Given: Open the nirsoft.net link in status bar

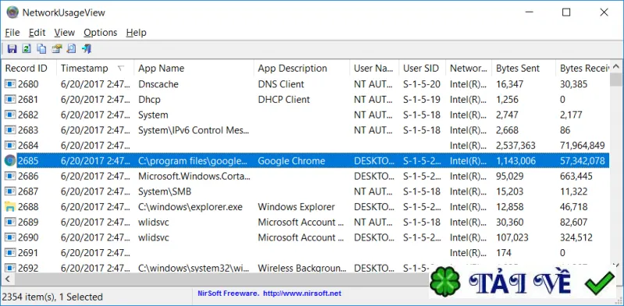Looking at the screenshot, I should (302, 294).
